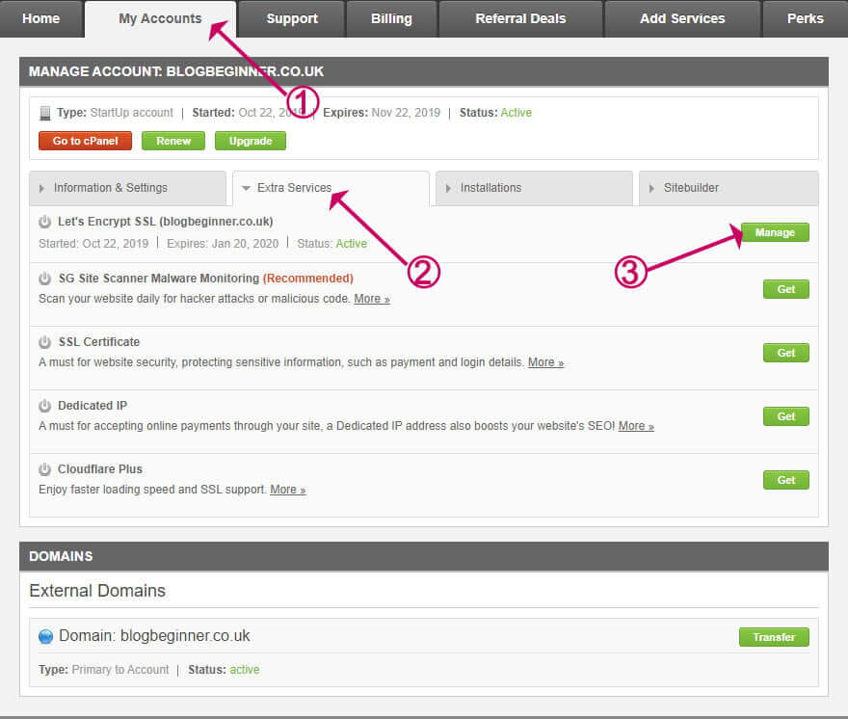The image size is (848, 719).
Task: Click the Domain: blogbeginner.co.uk text
Action: pos(154,636)
